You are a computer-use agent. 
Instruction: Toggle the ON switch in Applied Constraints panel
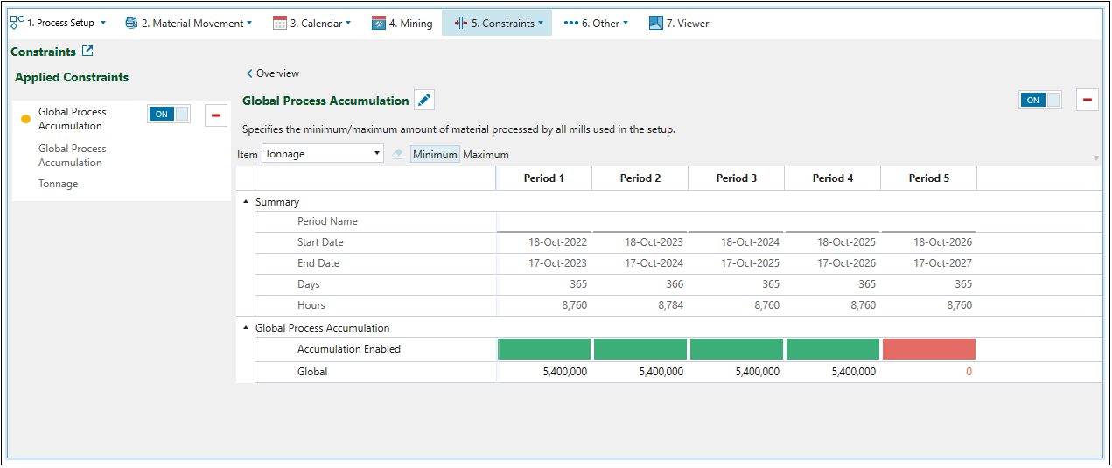(x=169, y=114)
